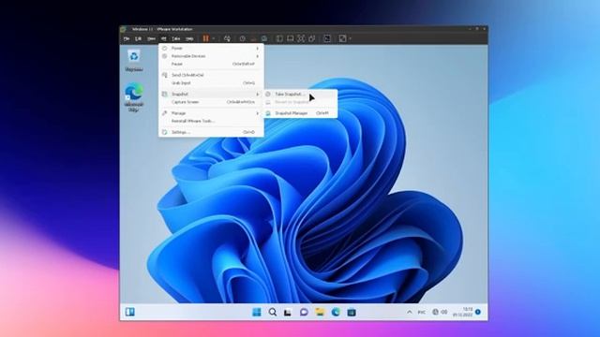Open the Power submenu

[x=211, y=48]
